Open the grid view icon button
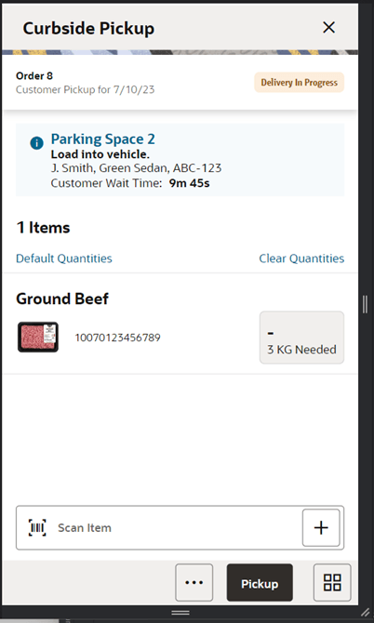This screenshot has width=374, height=623. pos(332,582)
